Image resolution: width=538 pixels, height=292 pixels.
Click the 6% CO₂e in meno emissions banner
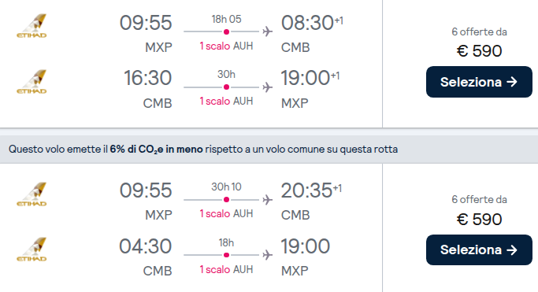269,150
